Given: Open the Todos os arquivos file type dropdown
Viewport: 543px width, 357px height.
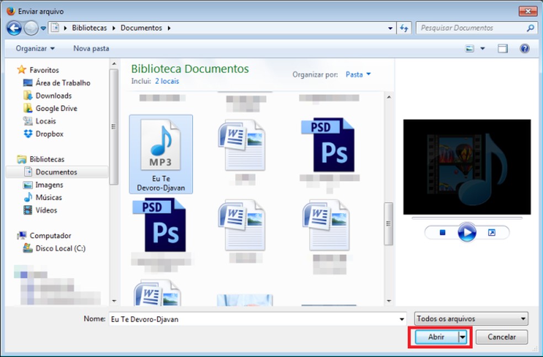Looking at the screenshot, I should click(x=471, y=319).
